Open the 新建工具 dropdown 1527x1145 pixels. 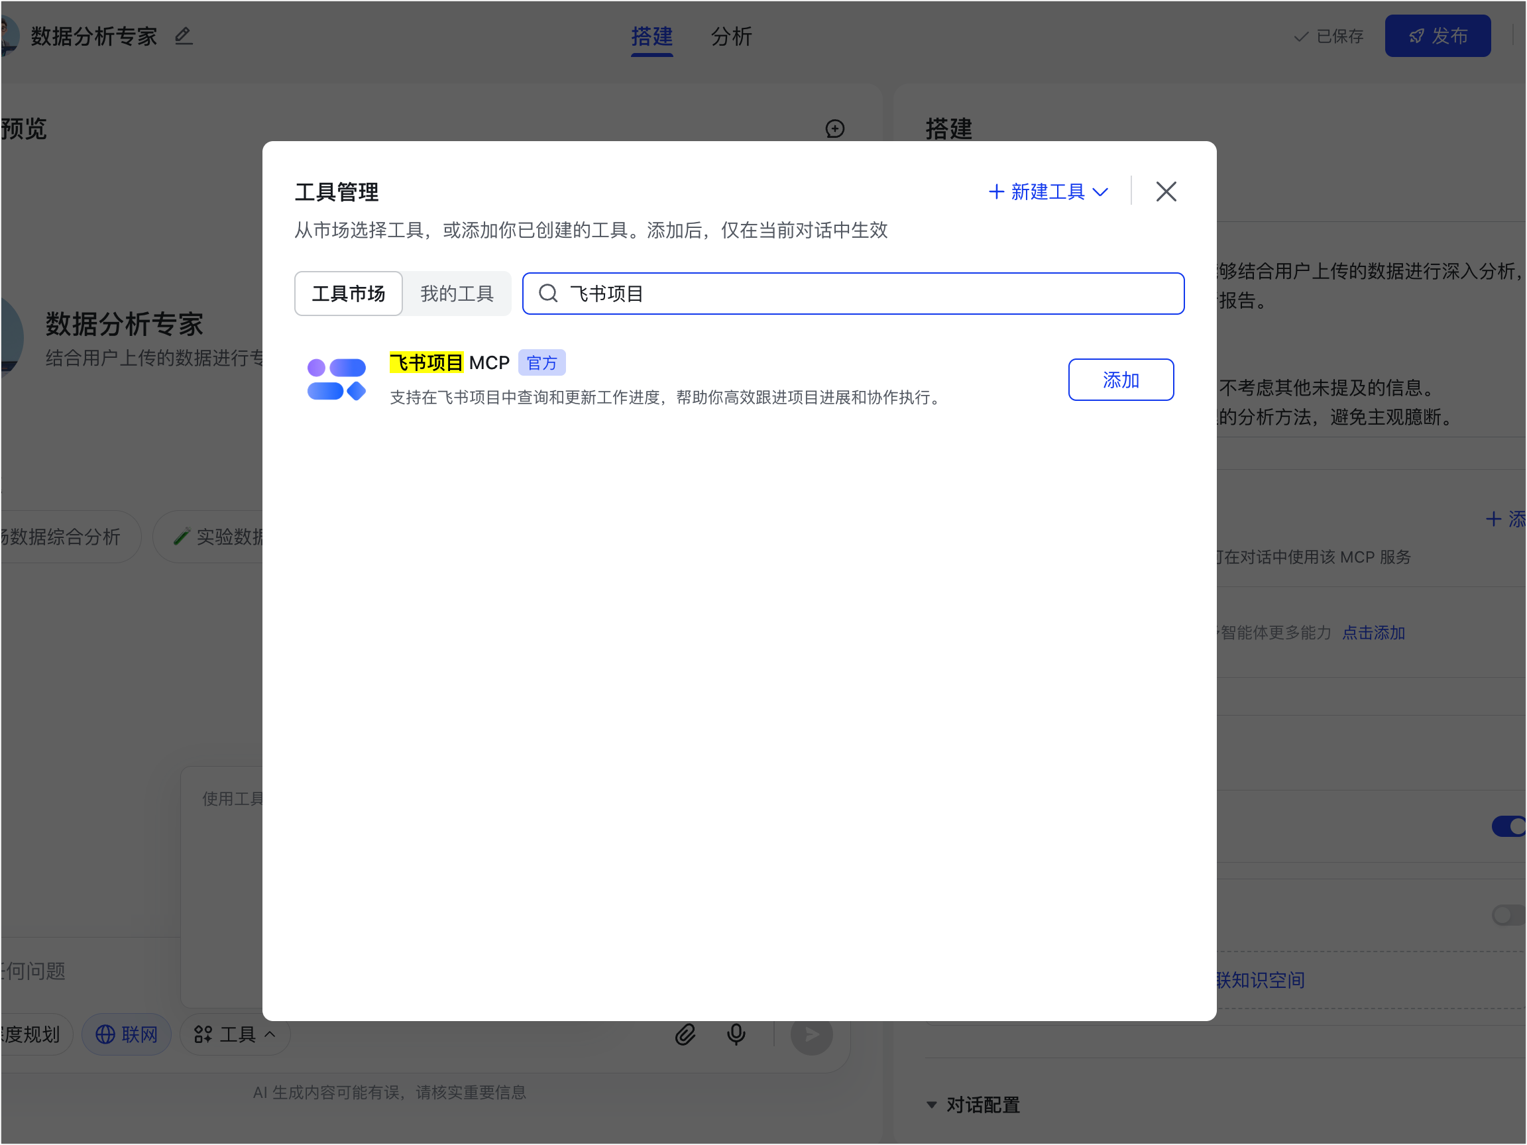point(1048,191)
